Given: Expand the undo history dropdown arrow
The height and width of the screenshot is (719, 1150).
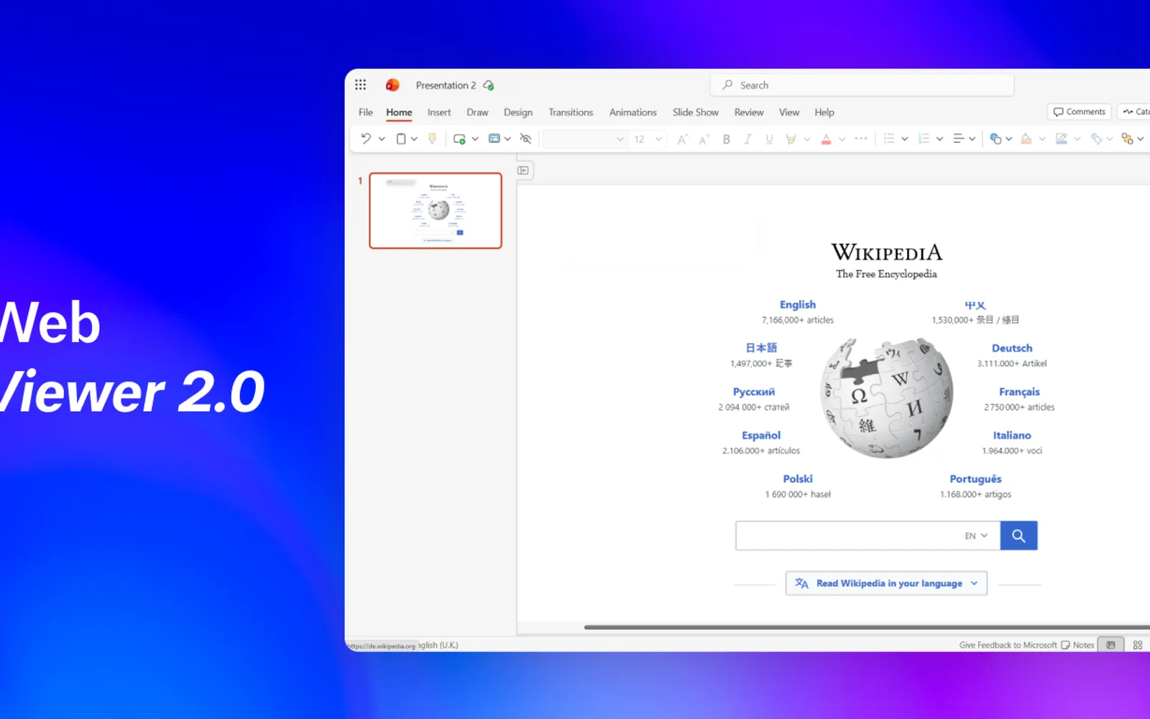Looking at the screenshot, I should coord(382,139).
